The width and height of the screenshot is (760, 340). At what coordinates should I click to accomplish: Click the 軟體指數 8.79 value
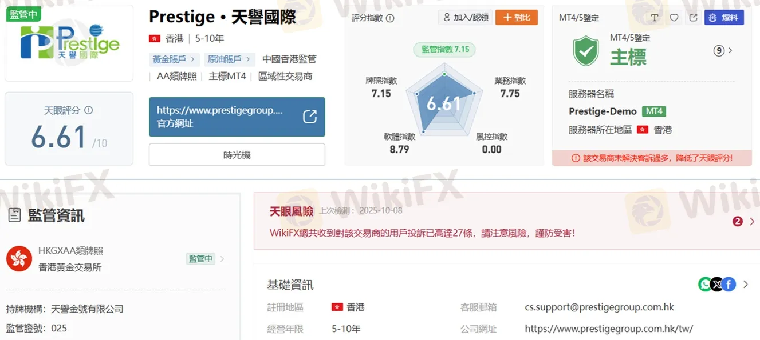(x=399, y=150)
